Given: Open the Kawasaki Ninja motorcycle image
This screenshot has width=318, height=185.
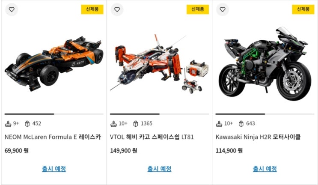Looking at the screenshot, I should coord(265,63).
